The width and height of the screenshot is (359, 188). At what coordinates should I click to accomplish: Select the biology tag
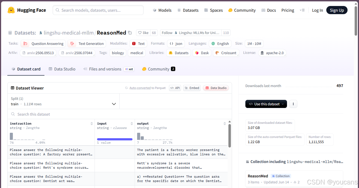coord(118,53)
